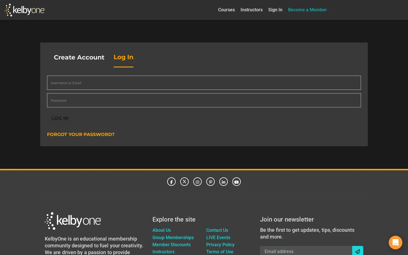This screenshot has width=408, height=255.
Task: Open the Group Memberships link
Action: coord(173,237)
